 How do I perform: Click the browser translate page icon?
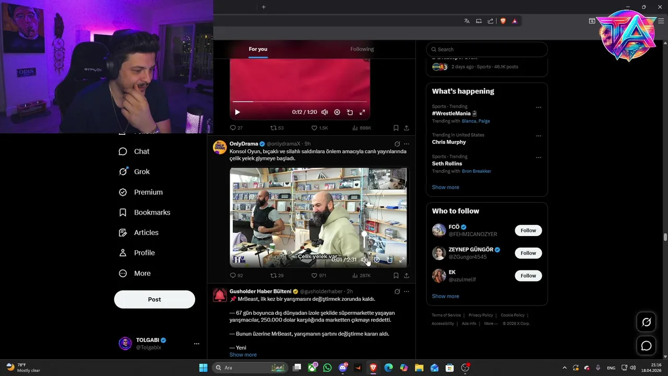[x=467, y=21]
